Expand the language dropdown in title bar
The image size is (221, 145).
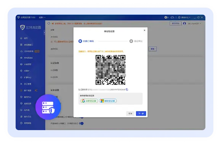(184, 18)
